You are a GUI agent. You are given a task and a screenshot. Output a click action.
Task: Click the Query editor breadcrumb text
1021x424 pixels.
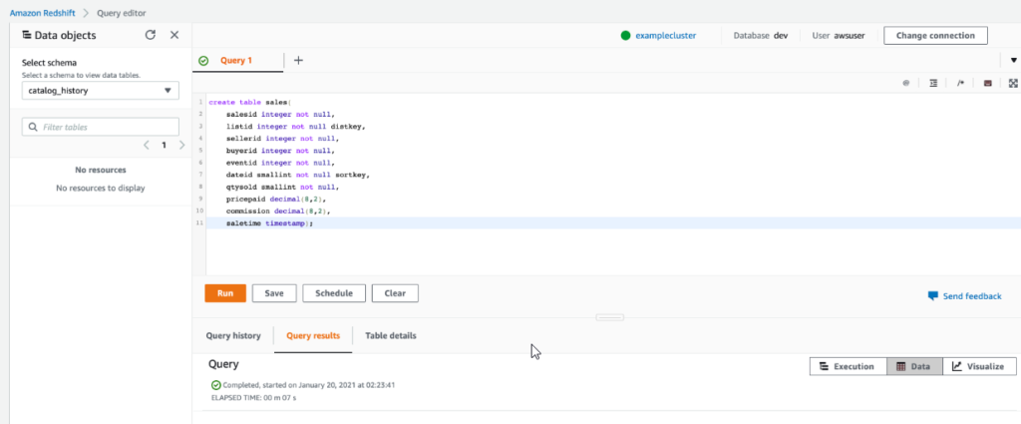pyautogui.click(x=122, y=12)
